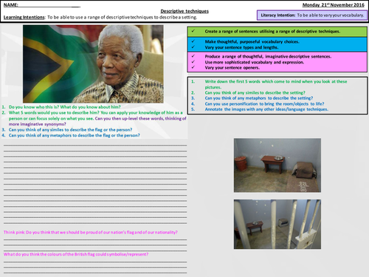Image resolution: width=369 pixels, height=277 pixels.
Task: Click the date 'Monday 21st November 2016'
Action: click(x=334, y=5)
